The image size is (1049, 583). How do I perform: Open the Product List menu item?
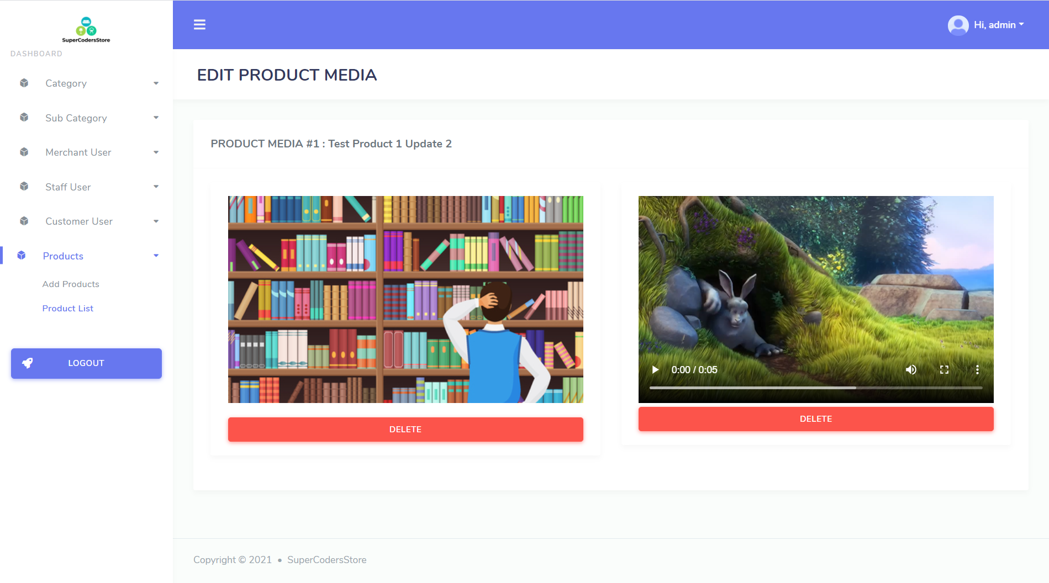point(68,308)
